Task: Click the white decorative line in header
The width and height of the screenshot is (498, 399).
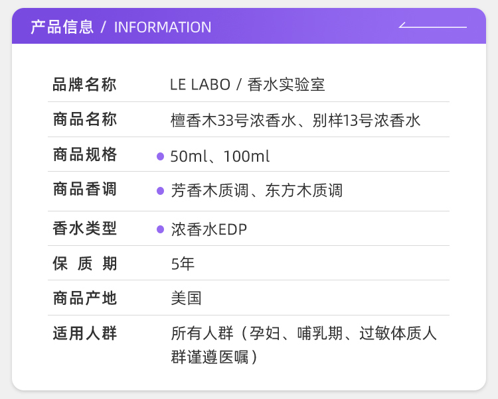Action: 432,27
